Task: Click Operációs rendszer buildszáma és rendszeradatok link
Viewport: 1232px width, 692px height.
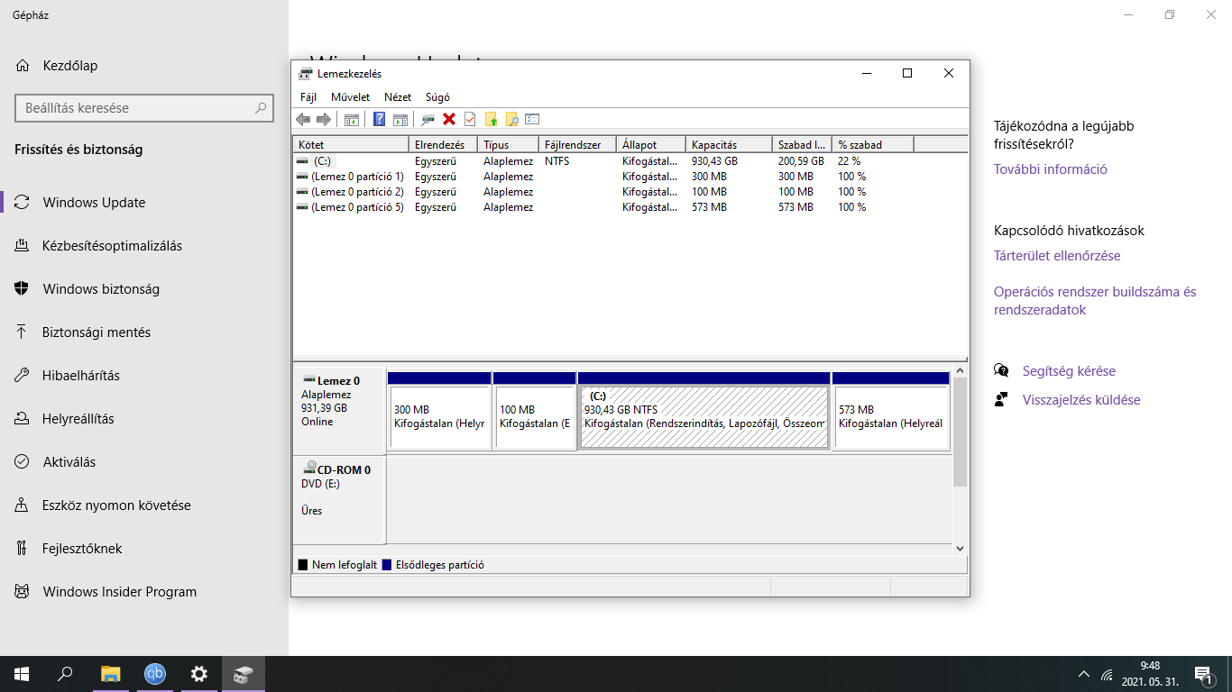Action: 1095,301
